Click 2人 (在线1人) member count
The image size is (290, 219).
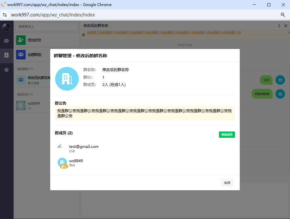coord(114,85)
